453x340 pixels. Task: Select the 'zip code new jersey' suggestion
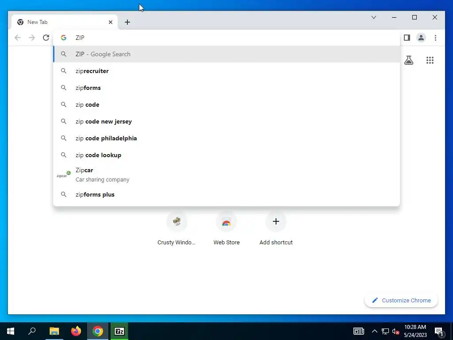[226, 121]
